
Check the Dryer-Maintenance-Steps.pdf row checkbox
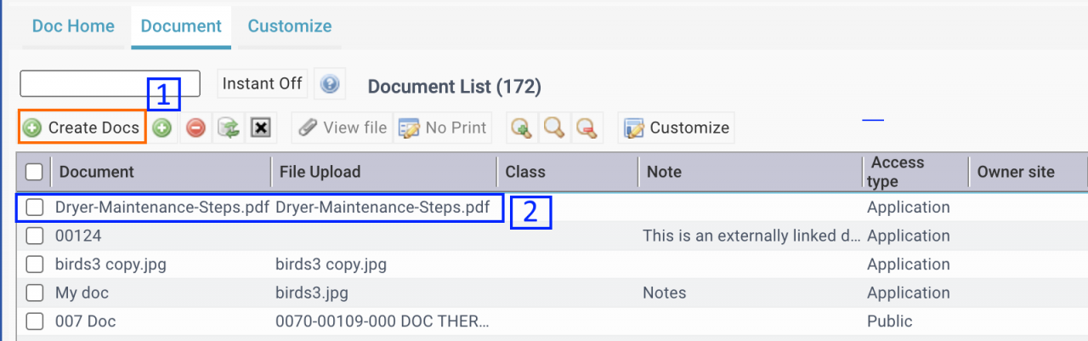34,207
